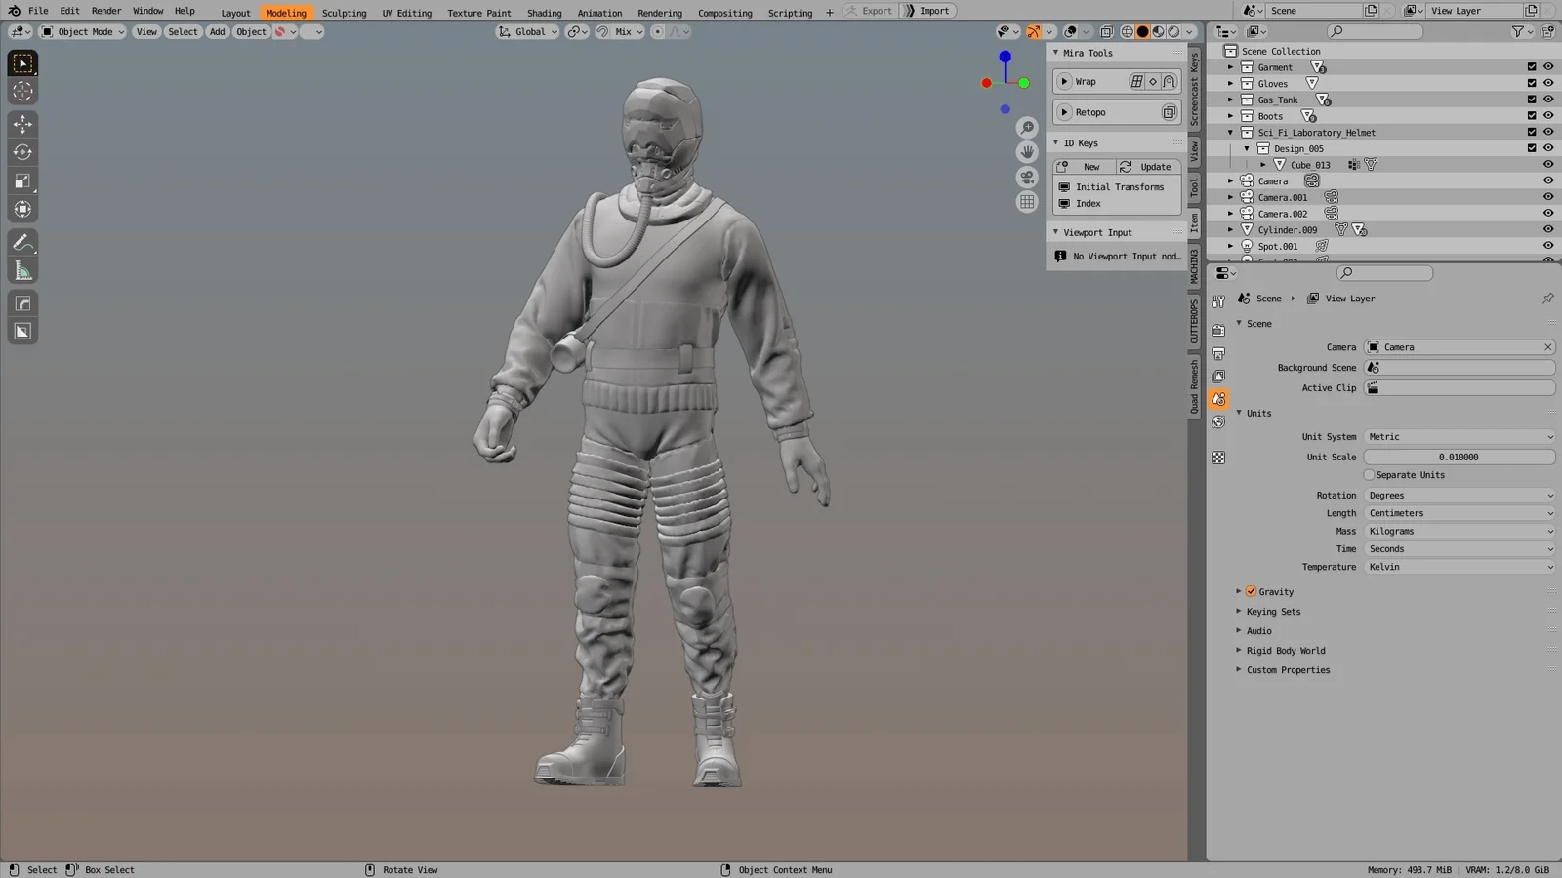
Task: Click the outliner search field
Action: pyautogui.click(x=1375, y=31)
